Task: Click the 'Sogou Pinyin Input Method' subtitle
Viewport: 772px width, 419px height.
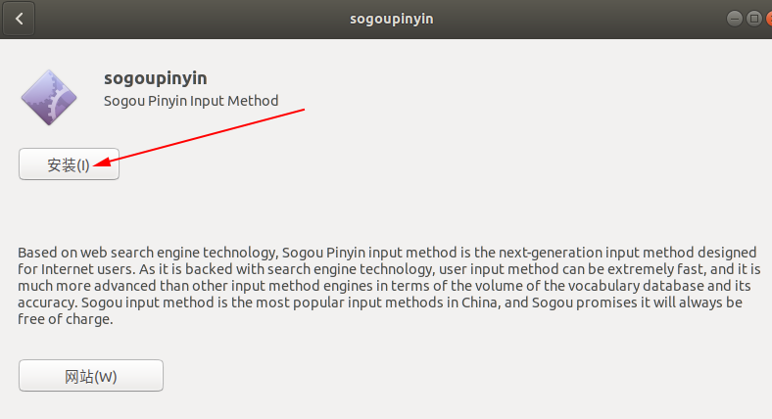Action: (x=191, y=101)
